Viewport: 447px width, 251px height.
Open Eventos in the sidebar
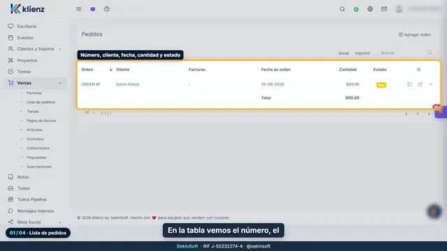point(25,38)
